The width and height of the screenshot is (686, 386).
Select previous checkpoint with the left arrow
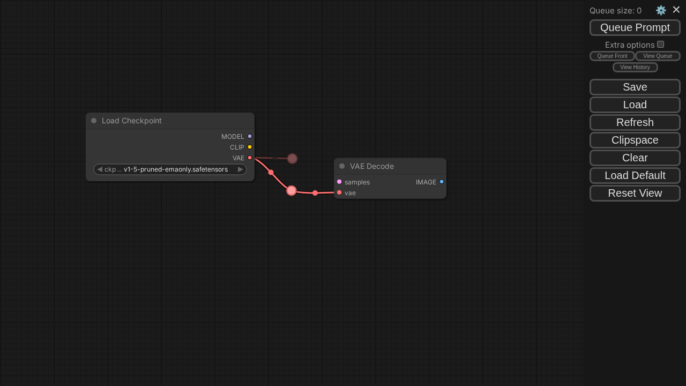pyautogui.click(x=100, y=169)
